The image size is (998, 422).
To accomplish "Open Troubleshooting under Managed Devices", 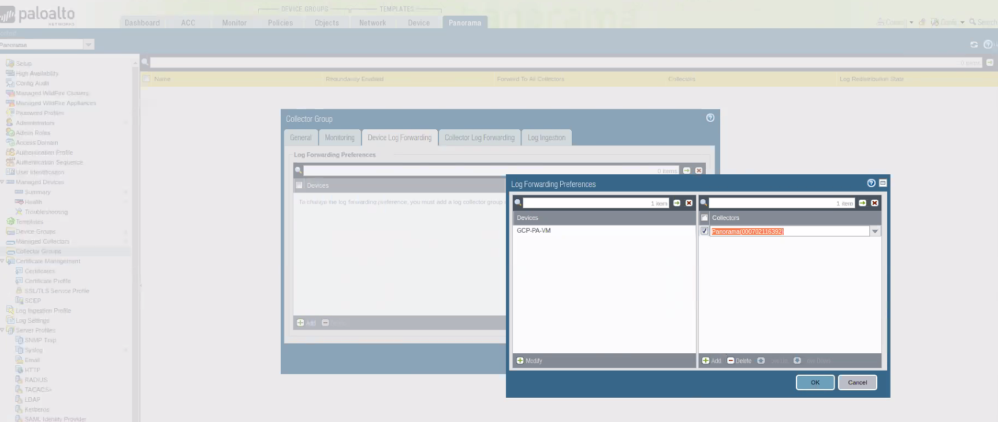I will tap(46, 212).
